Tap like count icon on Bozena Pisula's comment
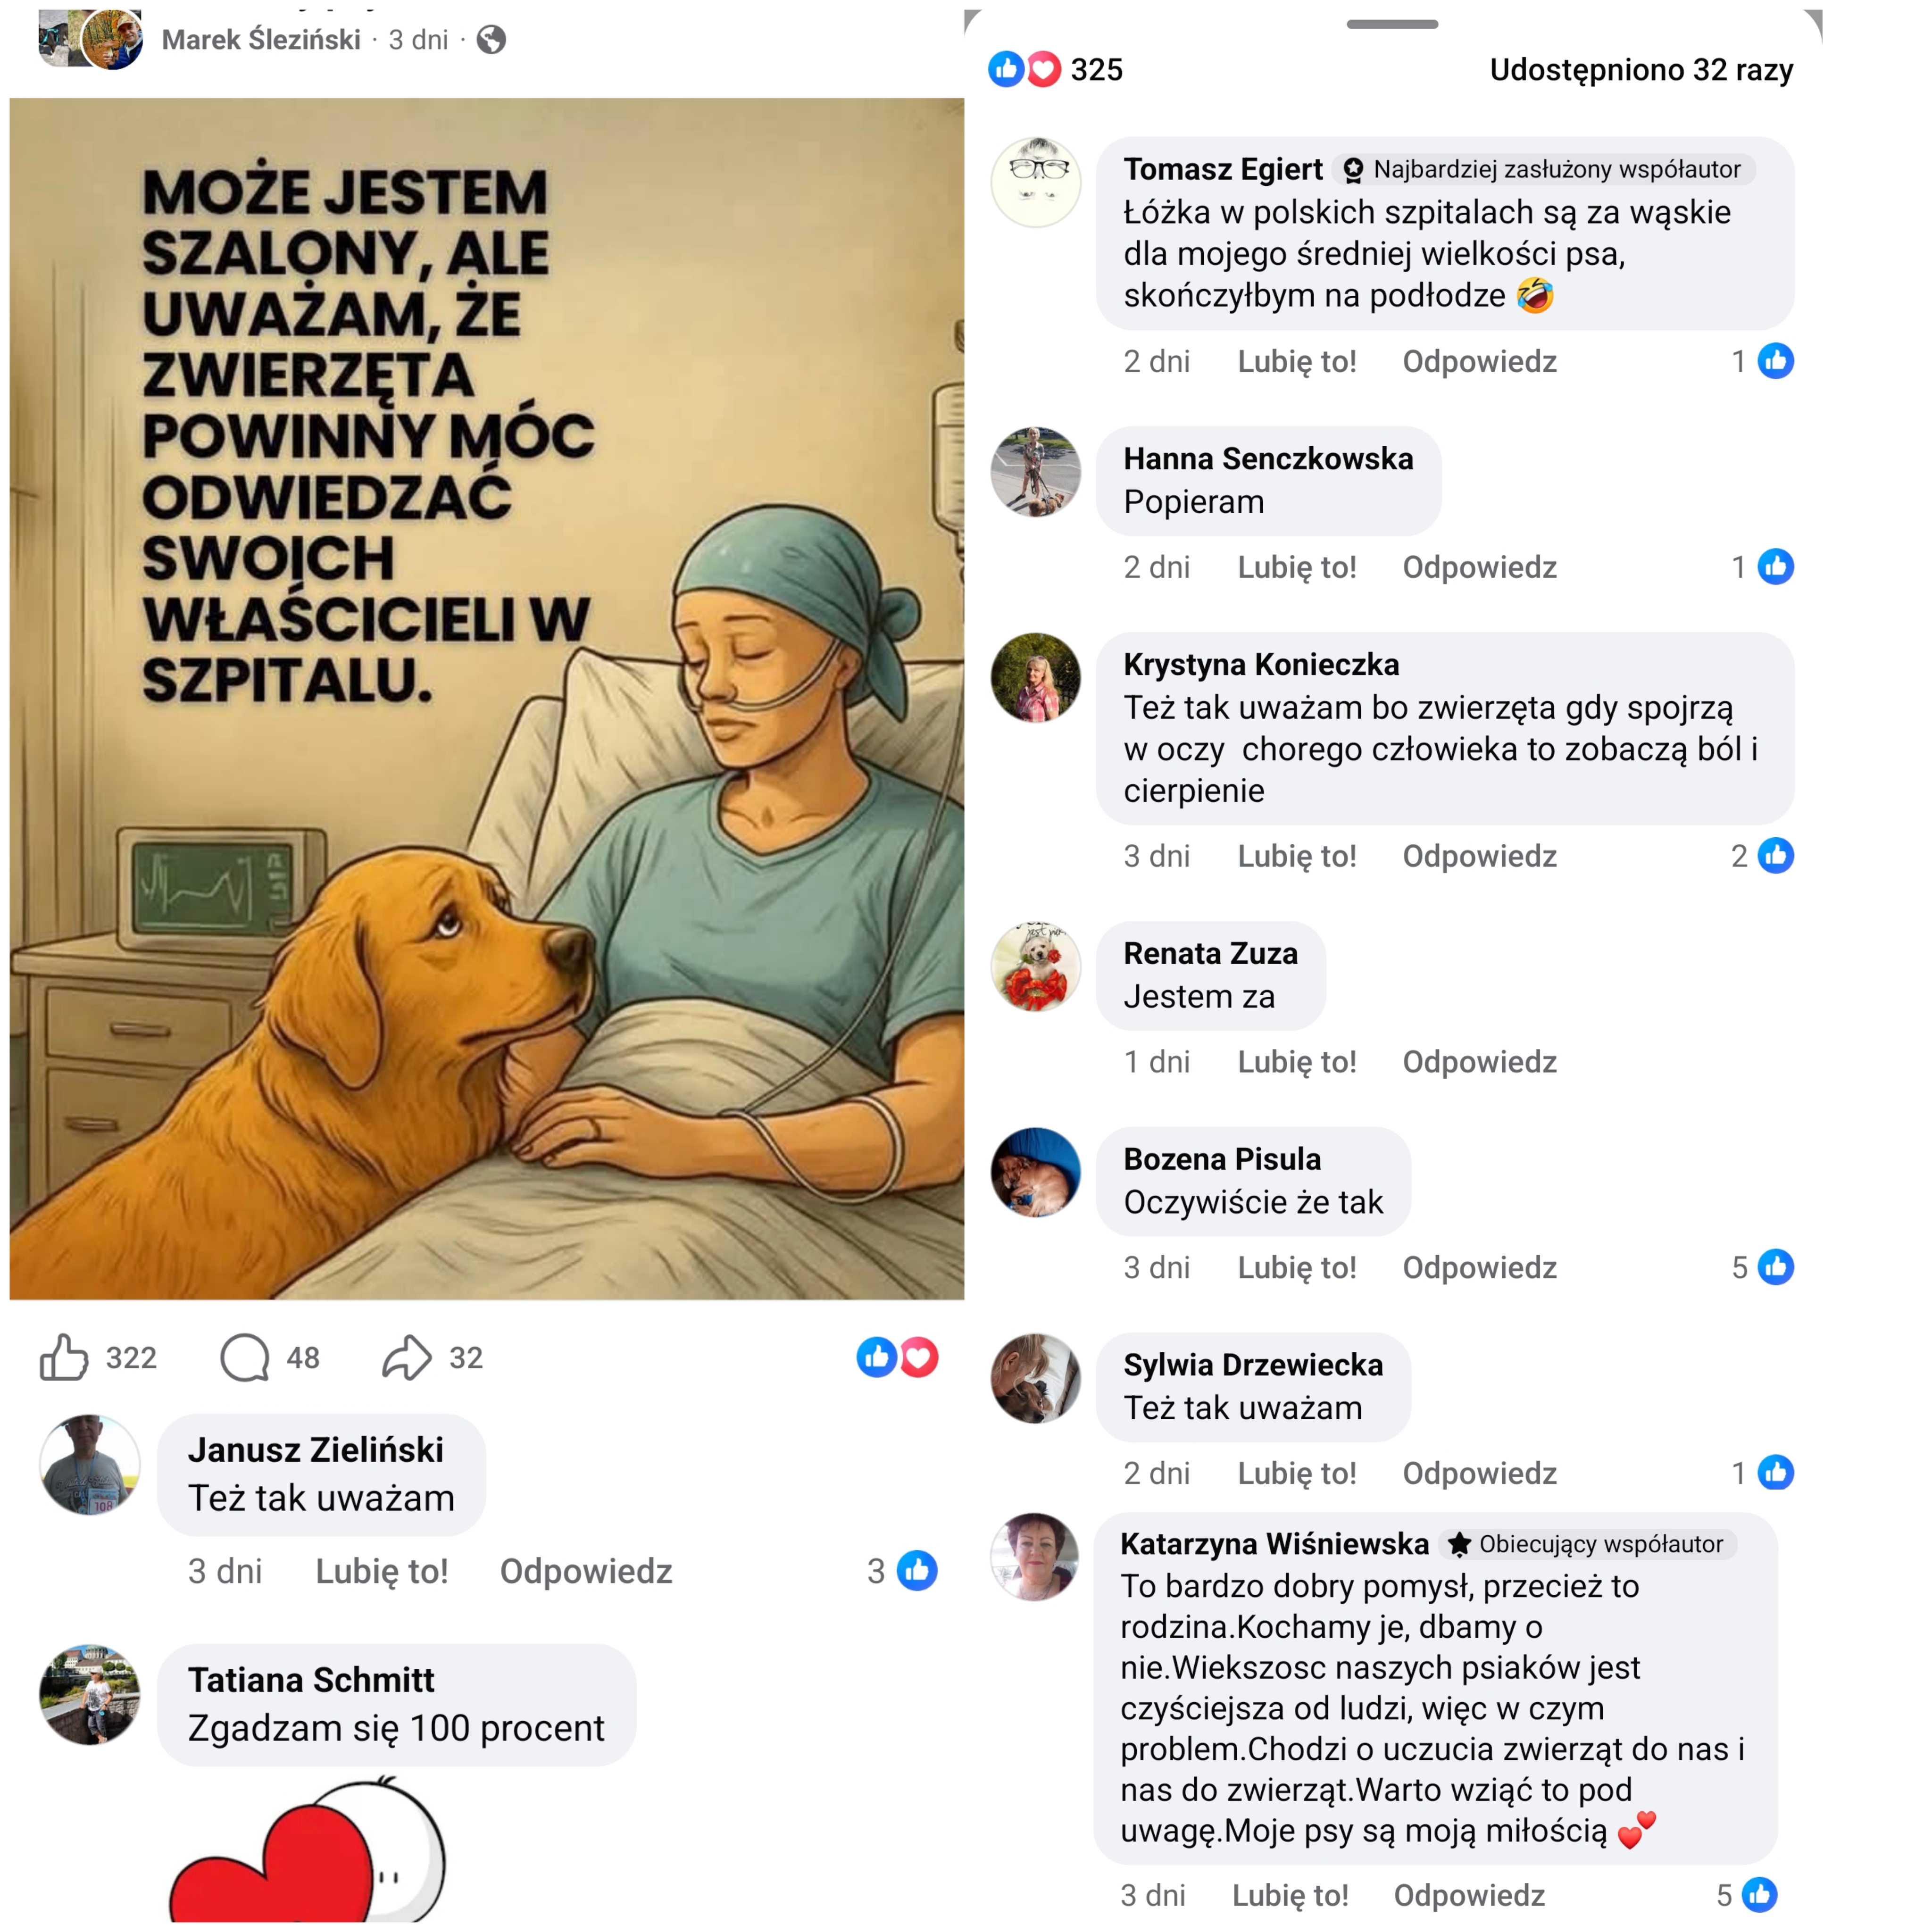Screen dimensions: 1932x1932 [1776, 1267]
